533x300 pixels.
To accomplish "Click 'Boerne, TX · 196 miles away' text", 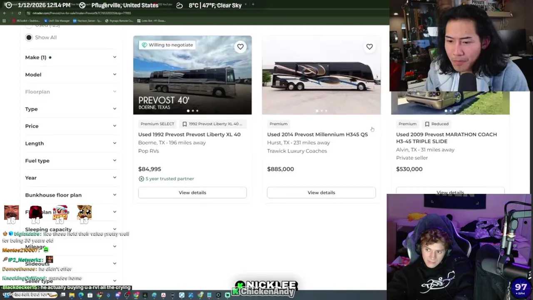I will [x=172, y=142].
